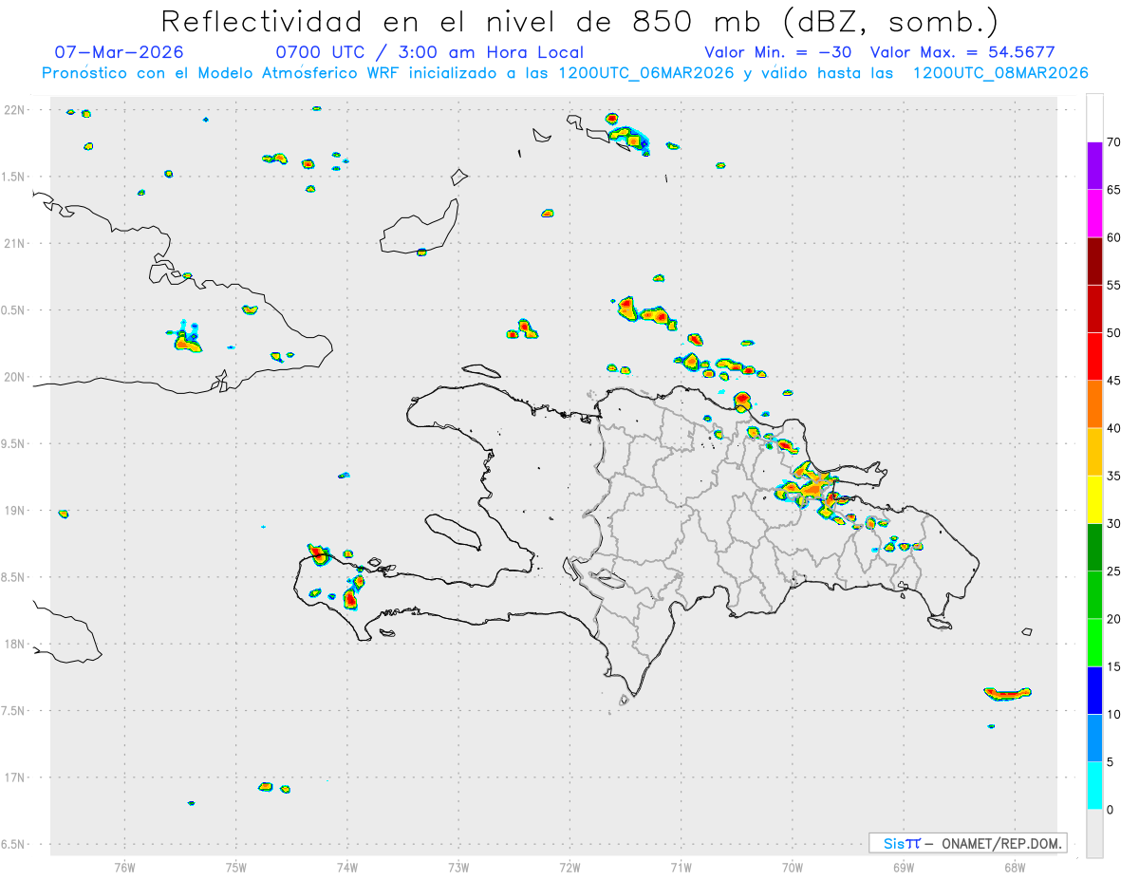Click the '70' colorbar scale label

tap(1113, 142)
